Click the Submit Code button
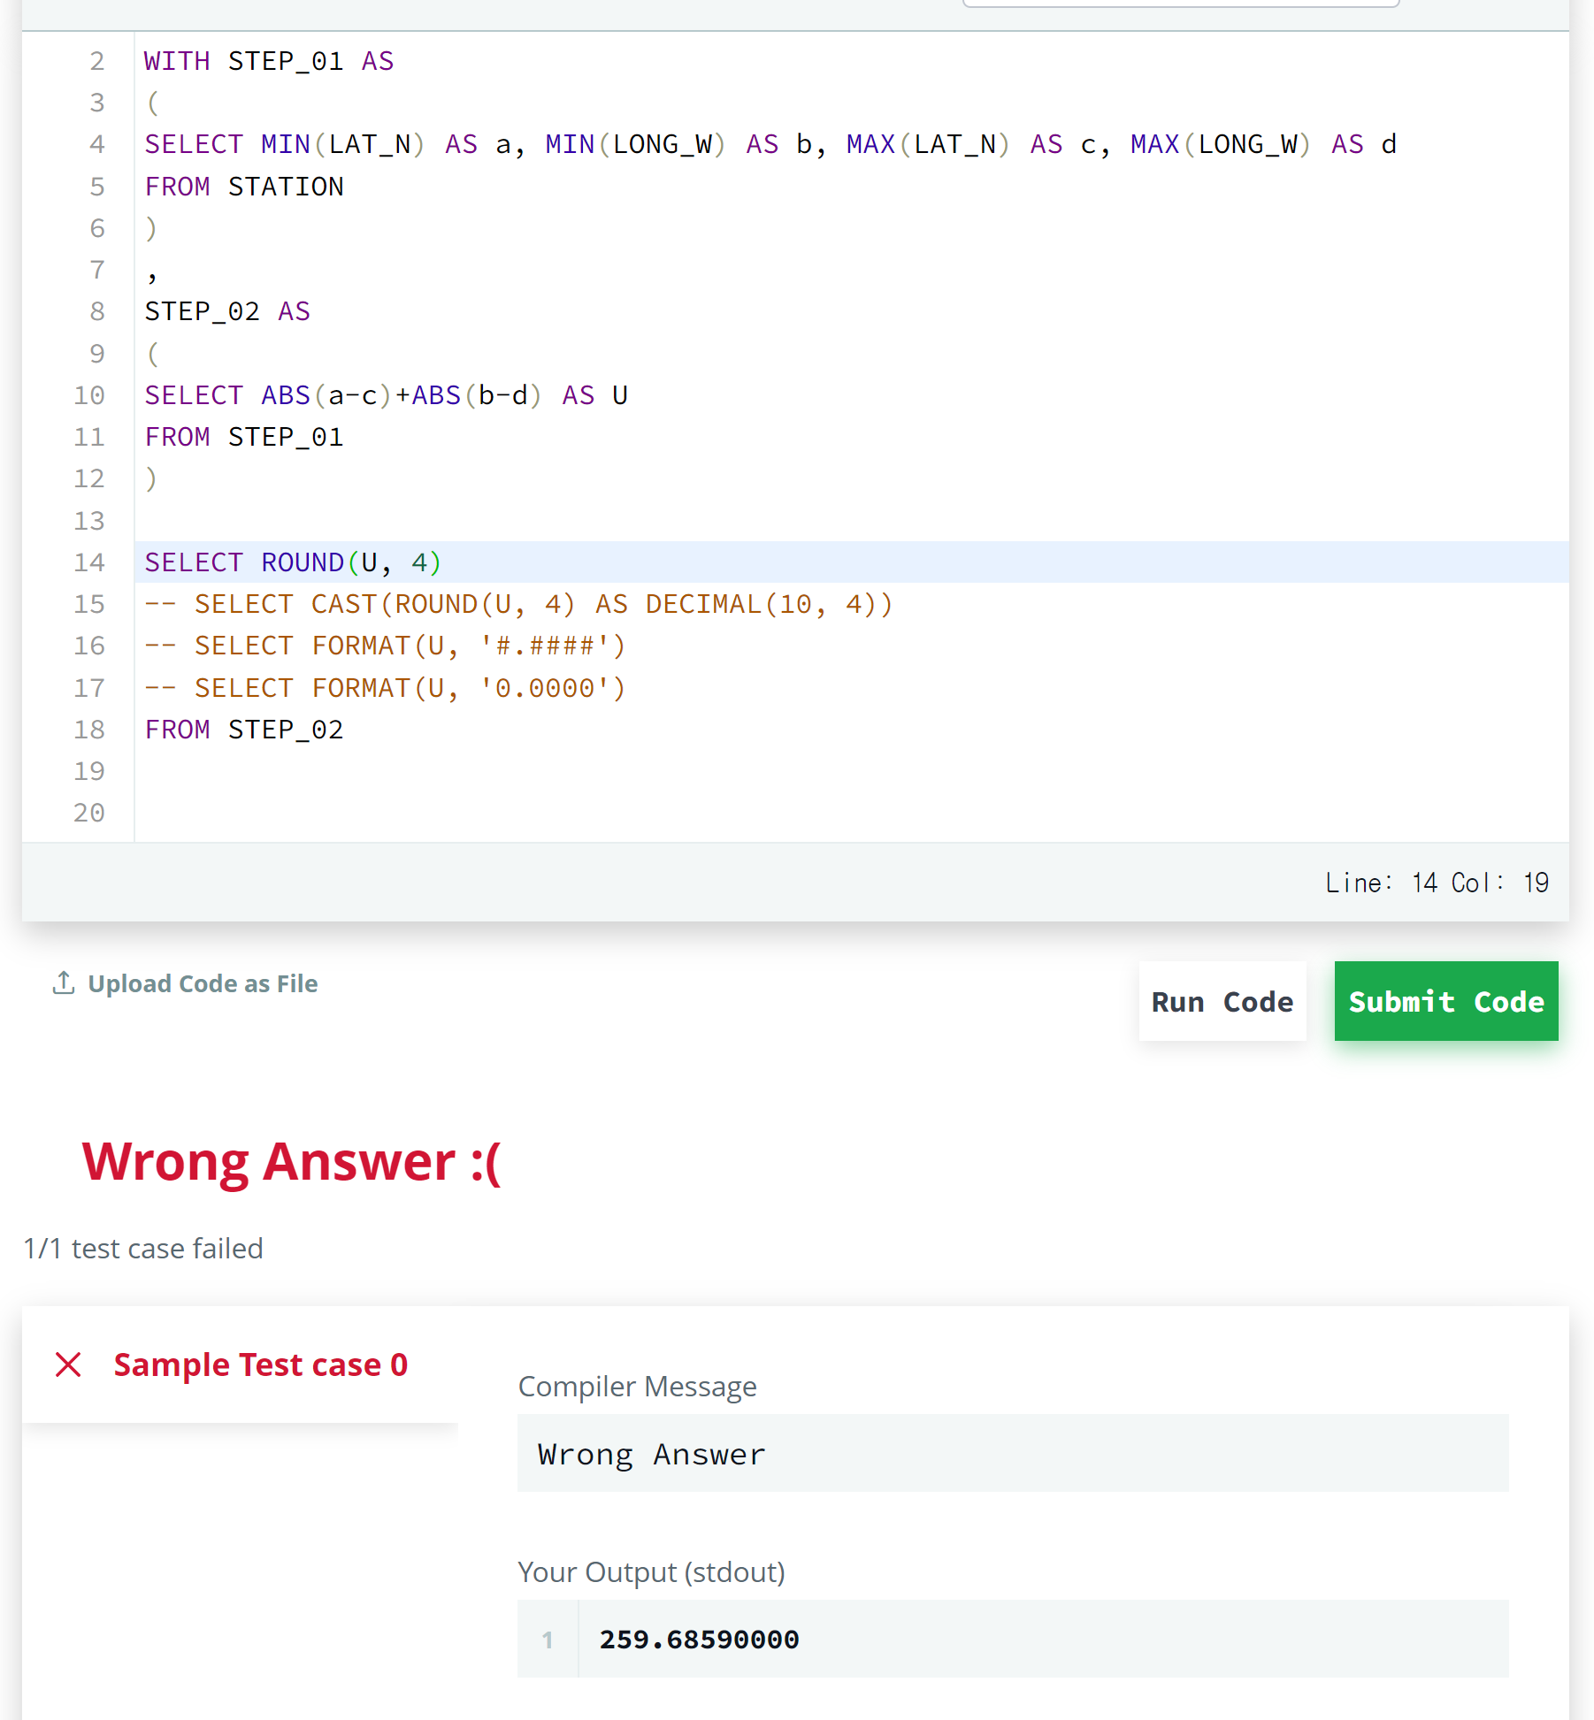The width and height of the screenshot is (1594, 1720). pyautogui.click(x=1445, y=1001)
